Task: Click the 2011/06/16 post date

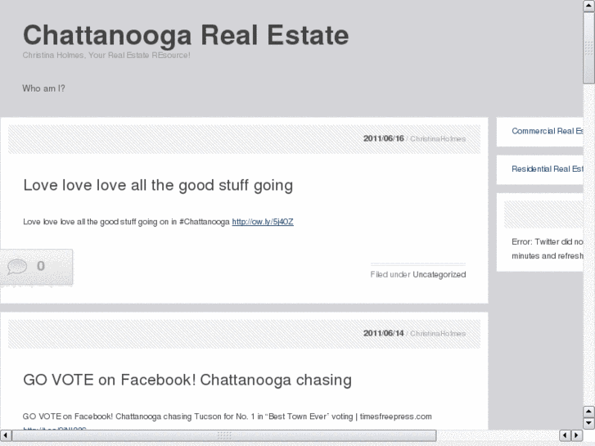Action: 383,138
